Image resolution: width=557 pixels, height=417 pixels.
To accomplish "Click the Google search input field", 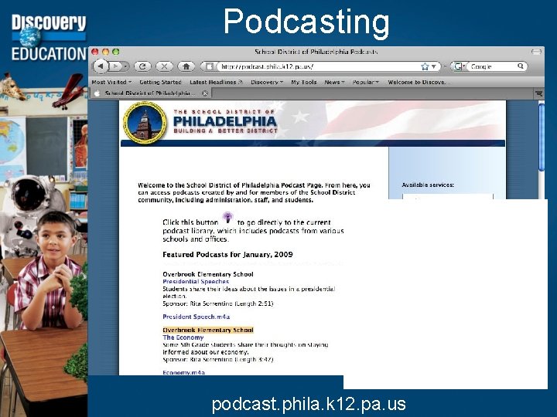I will pyautogui.click(x=493, y=66).
